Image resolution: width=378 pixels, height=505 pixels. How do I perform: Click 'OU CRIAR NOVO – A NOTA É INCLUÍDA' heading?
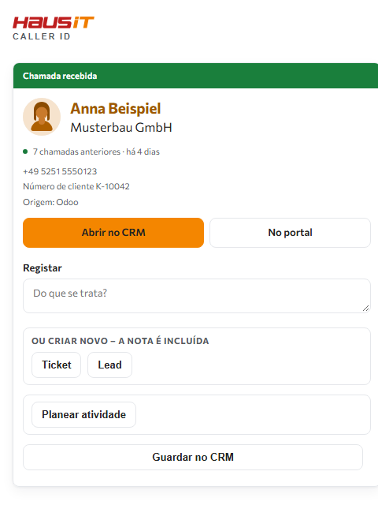(120, 341)
